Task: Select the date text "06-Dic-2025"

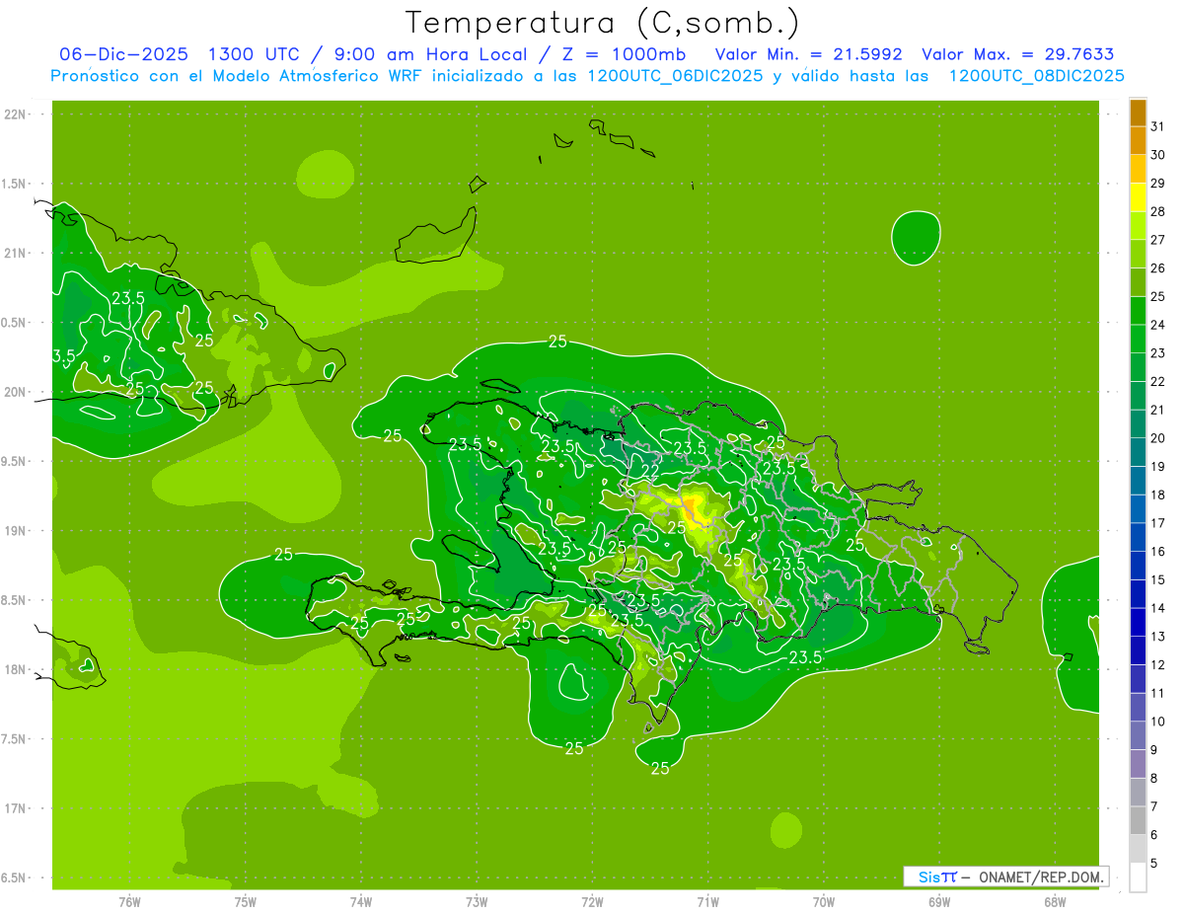Action: point(123,54)
